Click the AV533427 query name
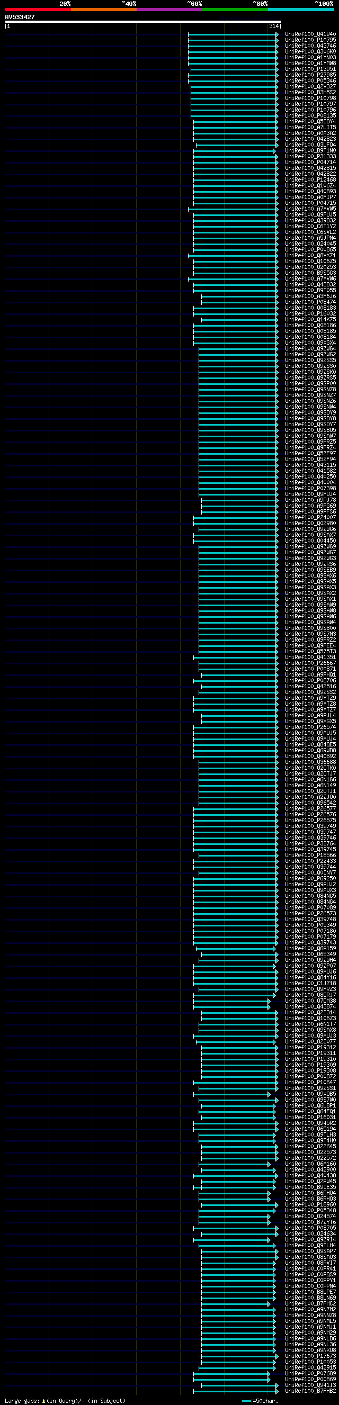Screen dimensions: 339x1405 click(20, 17)
